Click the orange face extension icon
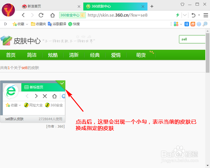 (193, 24)
